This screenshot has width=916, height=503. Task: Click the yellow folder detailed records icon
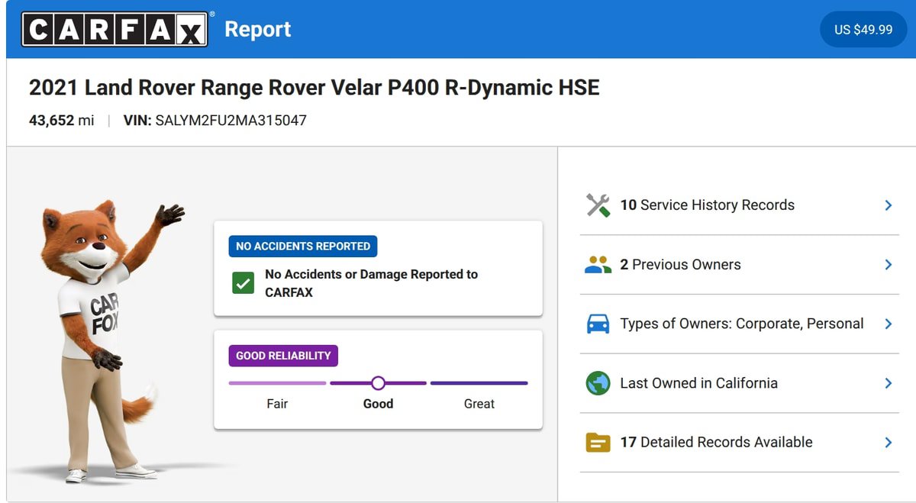tap(598, 442)
